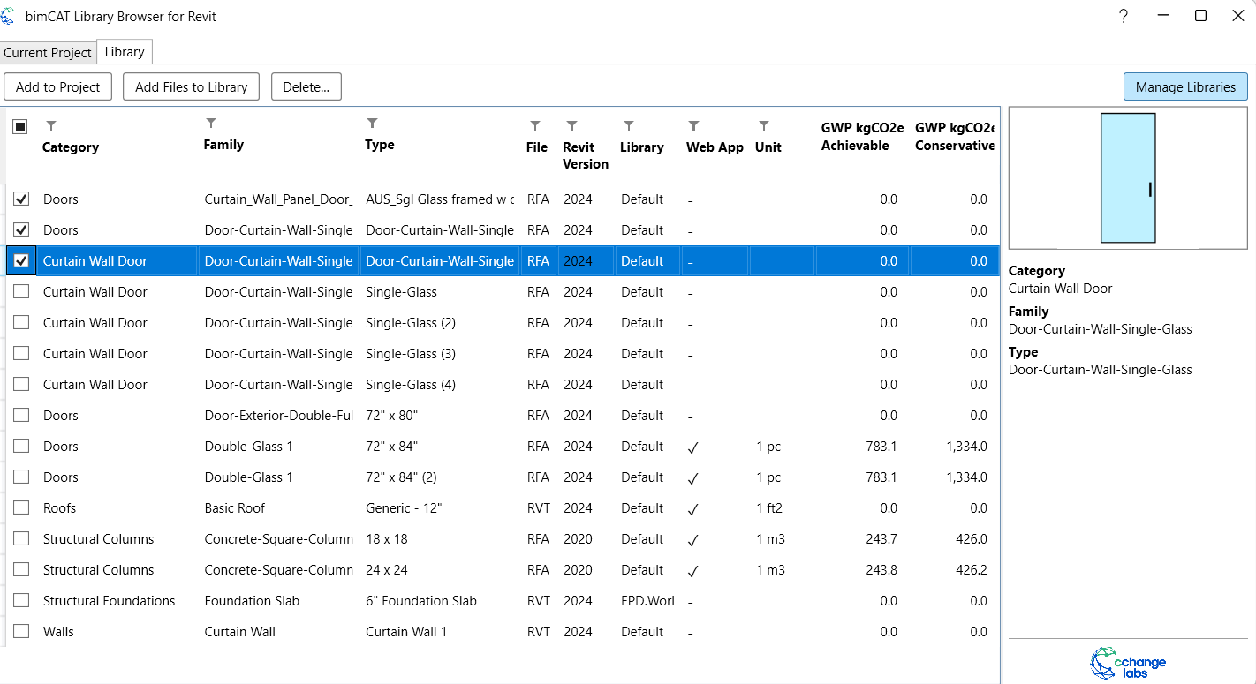Viewport: 1256px width, 684px height.
Task: Enable checkbox for Foundation Slab row
Action: pos(21,601)
